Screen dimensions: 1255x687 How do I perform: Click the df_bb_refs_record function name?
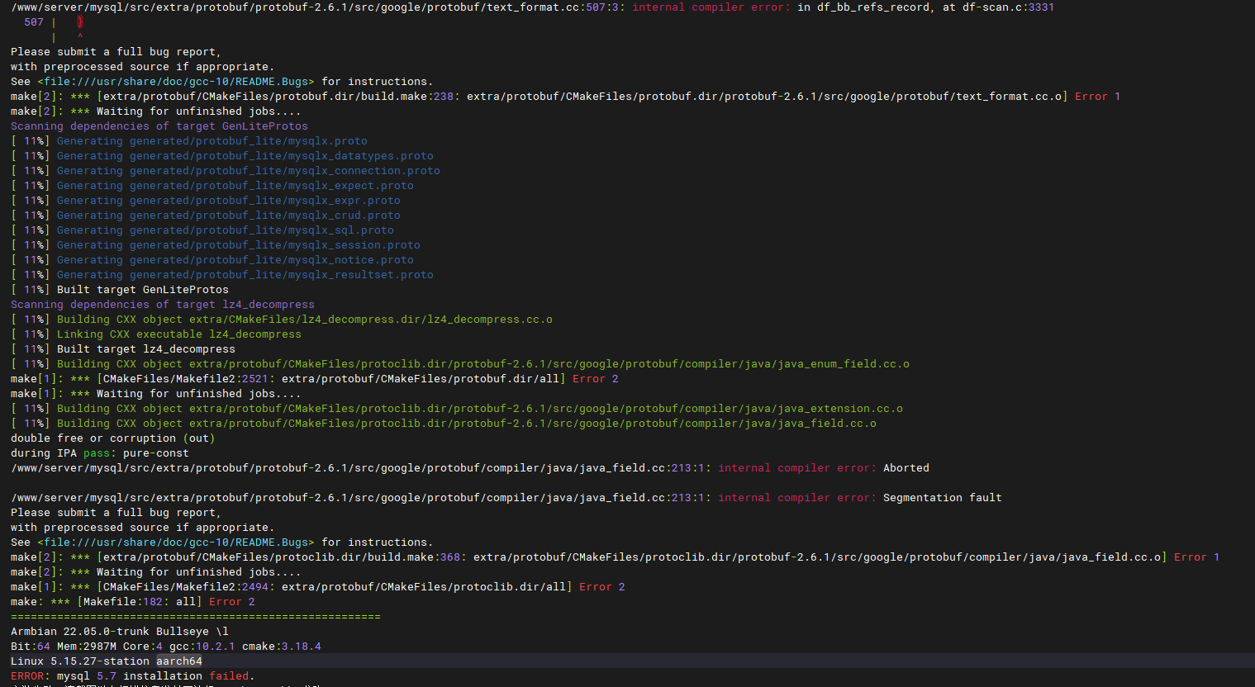click(873, 7)
